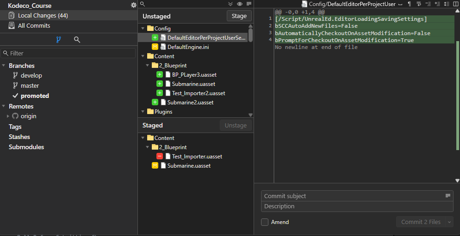The height and width of the screenshot is (236, 460).
Task: Click the green added badge on DefaultEditorPerProjectUserSe...
Action: (155, 38)
